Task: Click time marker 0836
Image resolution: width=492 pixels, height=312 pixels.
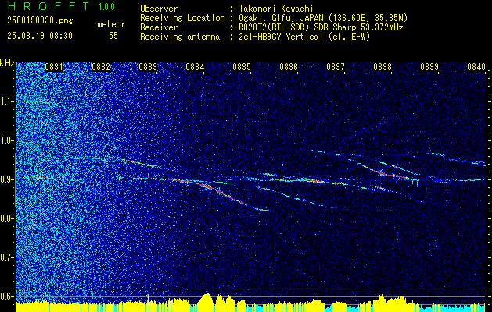Action: point(289,67)
